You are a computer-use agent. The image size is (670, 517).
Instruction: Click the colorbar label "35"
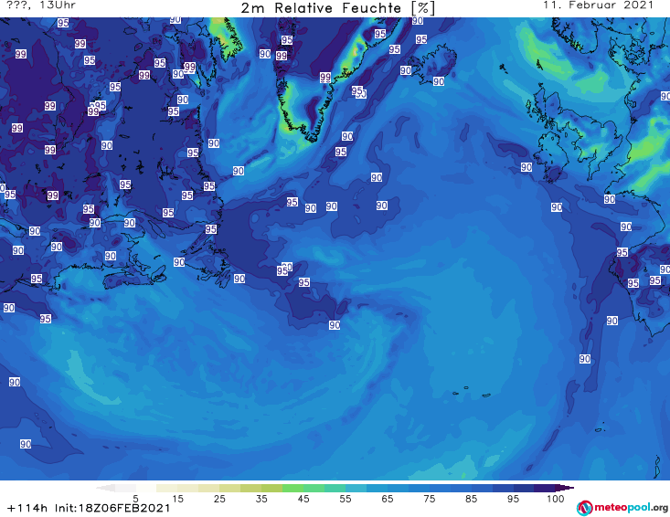tap(261, 499)
